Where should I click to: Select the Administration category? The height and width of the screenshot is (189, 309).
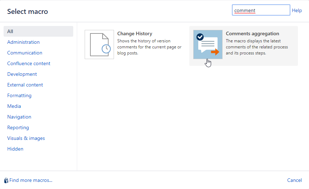click(x=24, y=42)
